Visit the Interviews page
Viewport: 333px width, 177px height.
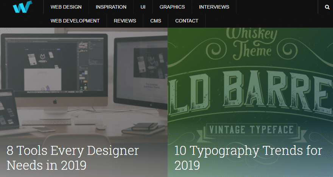pyautogui.click(x=214, y=7)
